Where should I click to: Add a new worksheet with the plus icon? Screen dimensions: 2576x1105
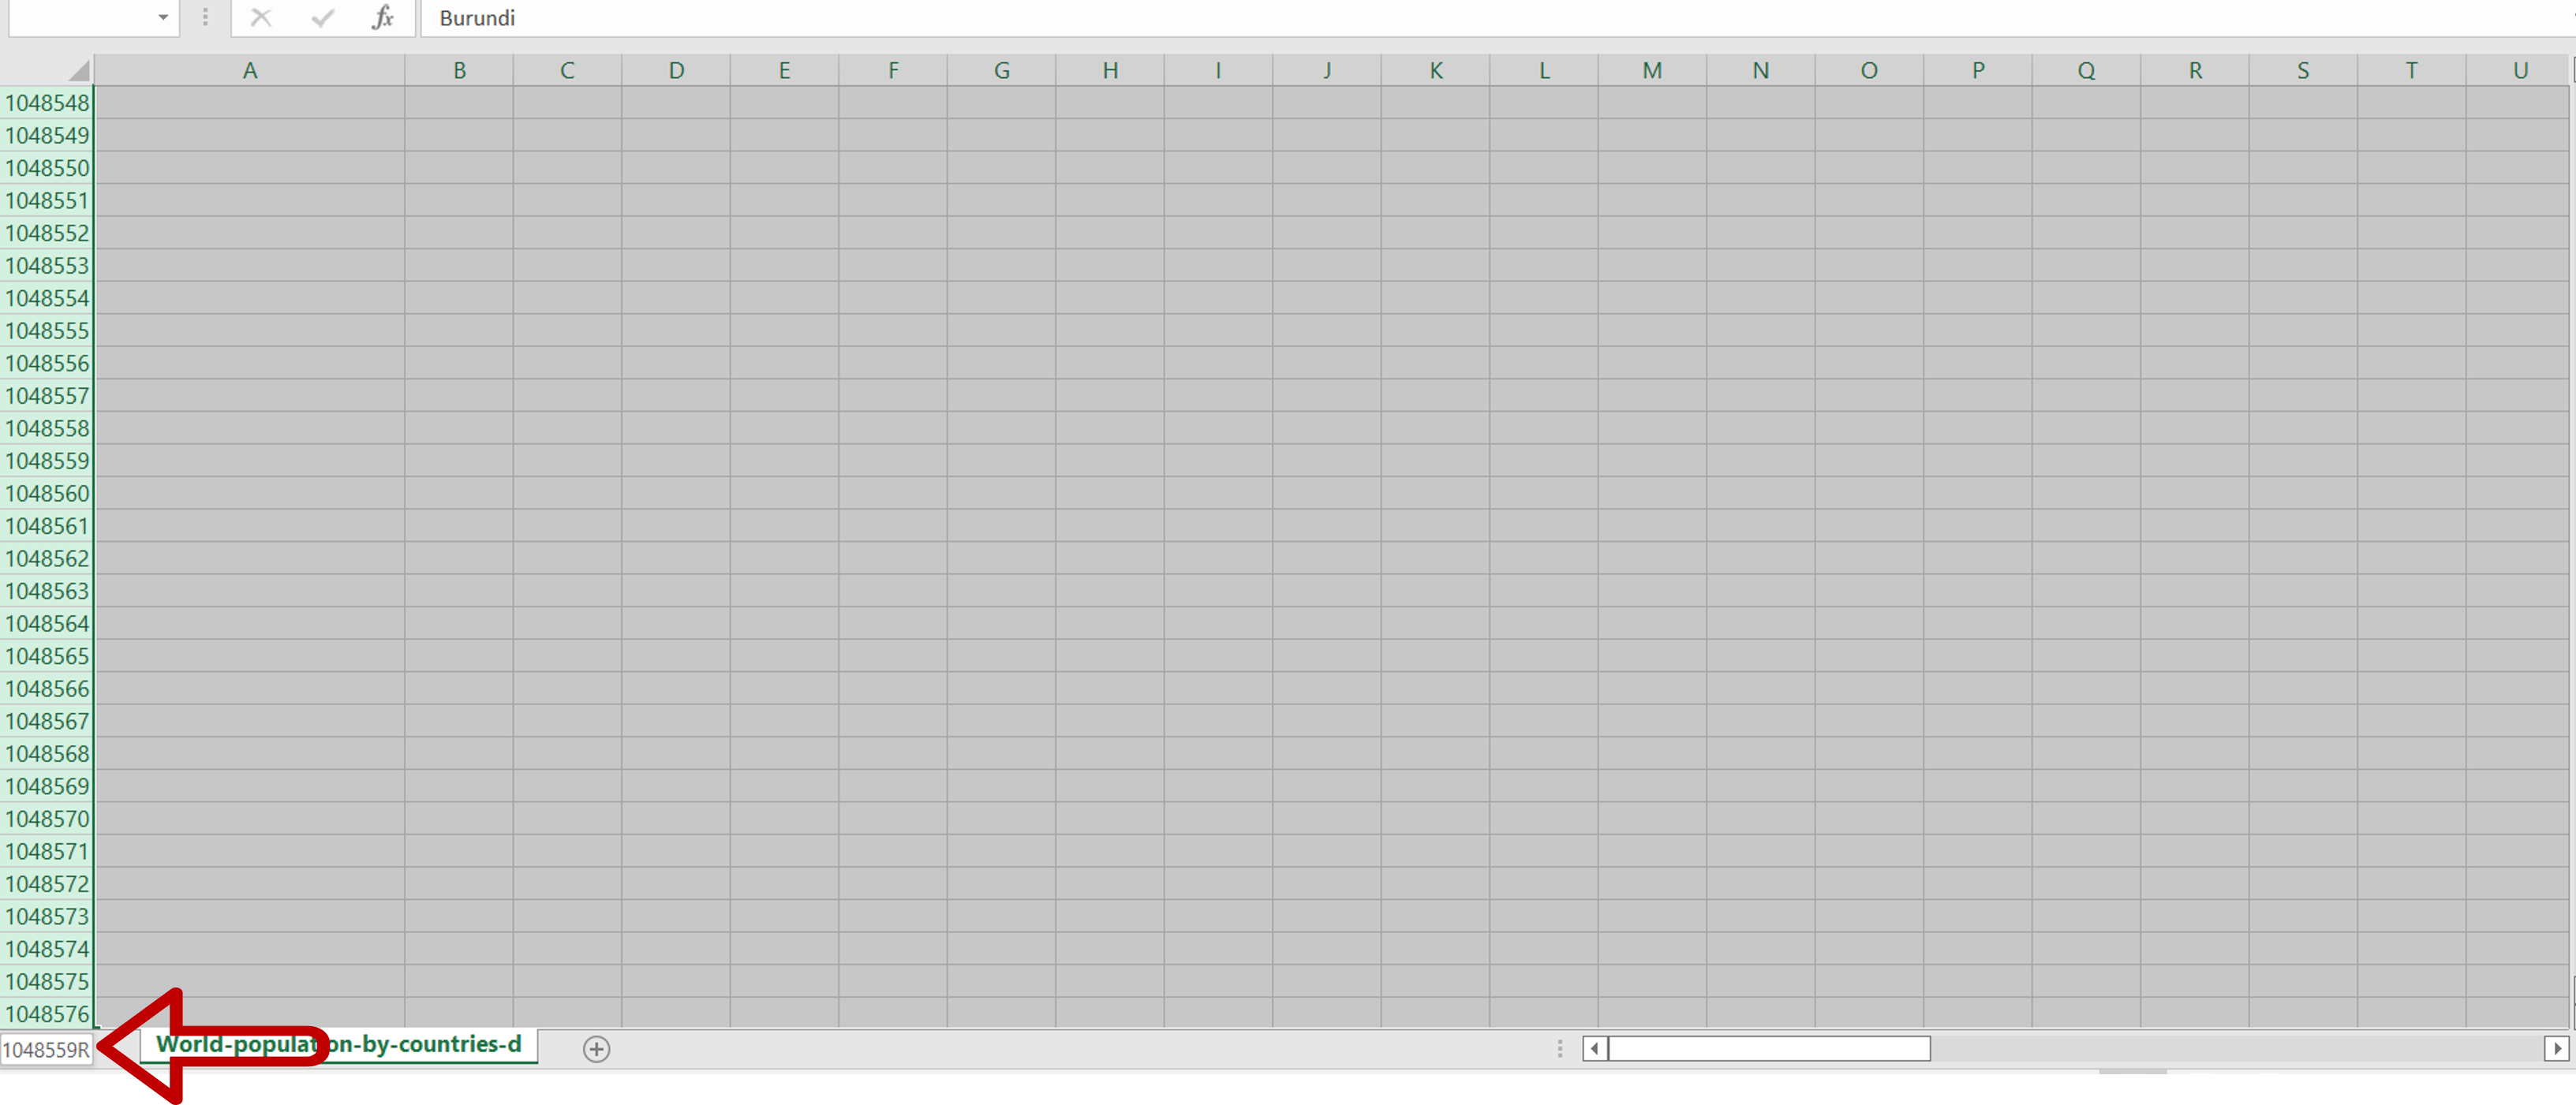point(597,1049)
